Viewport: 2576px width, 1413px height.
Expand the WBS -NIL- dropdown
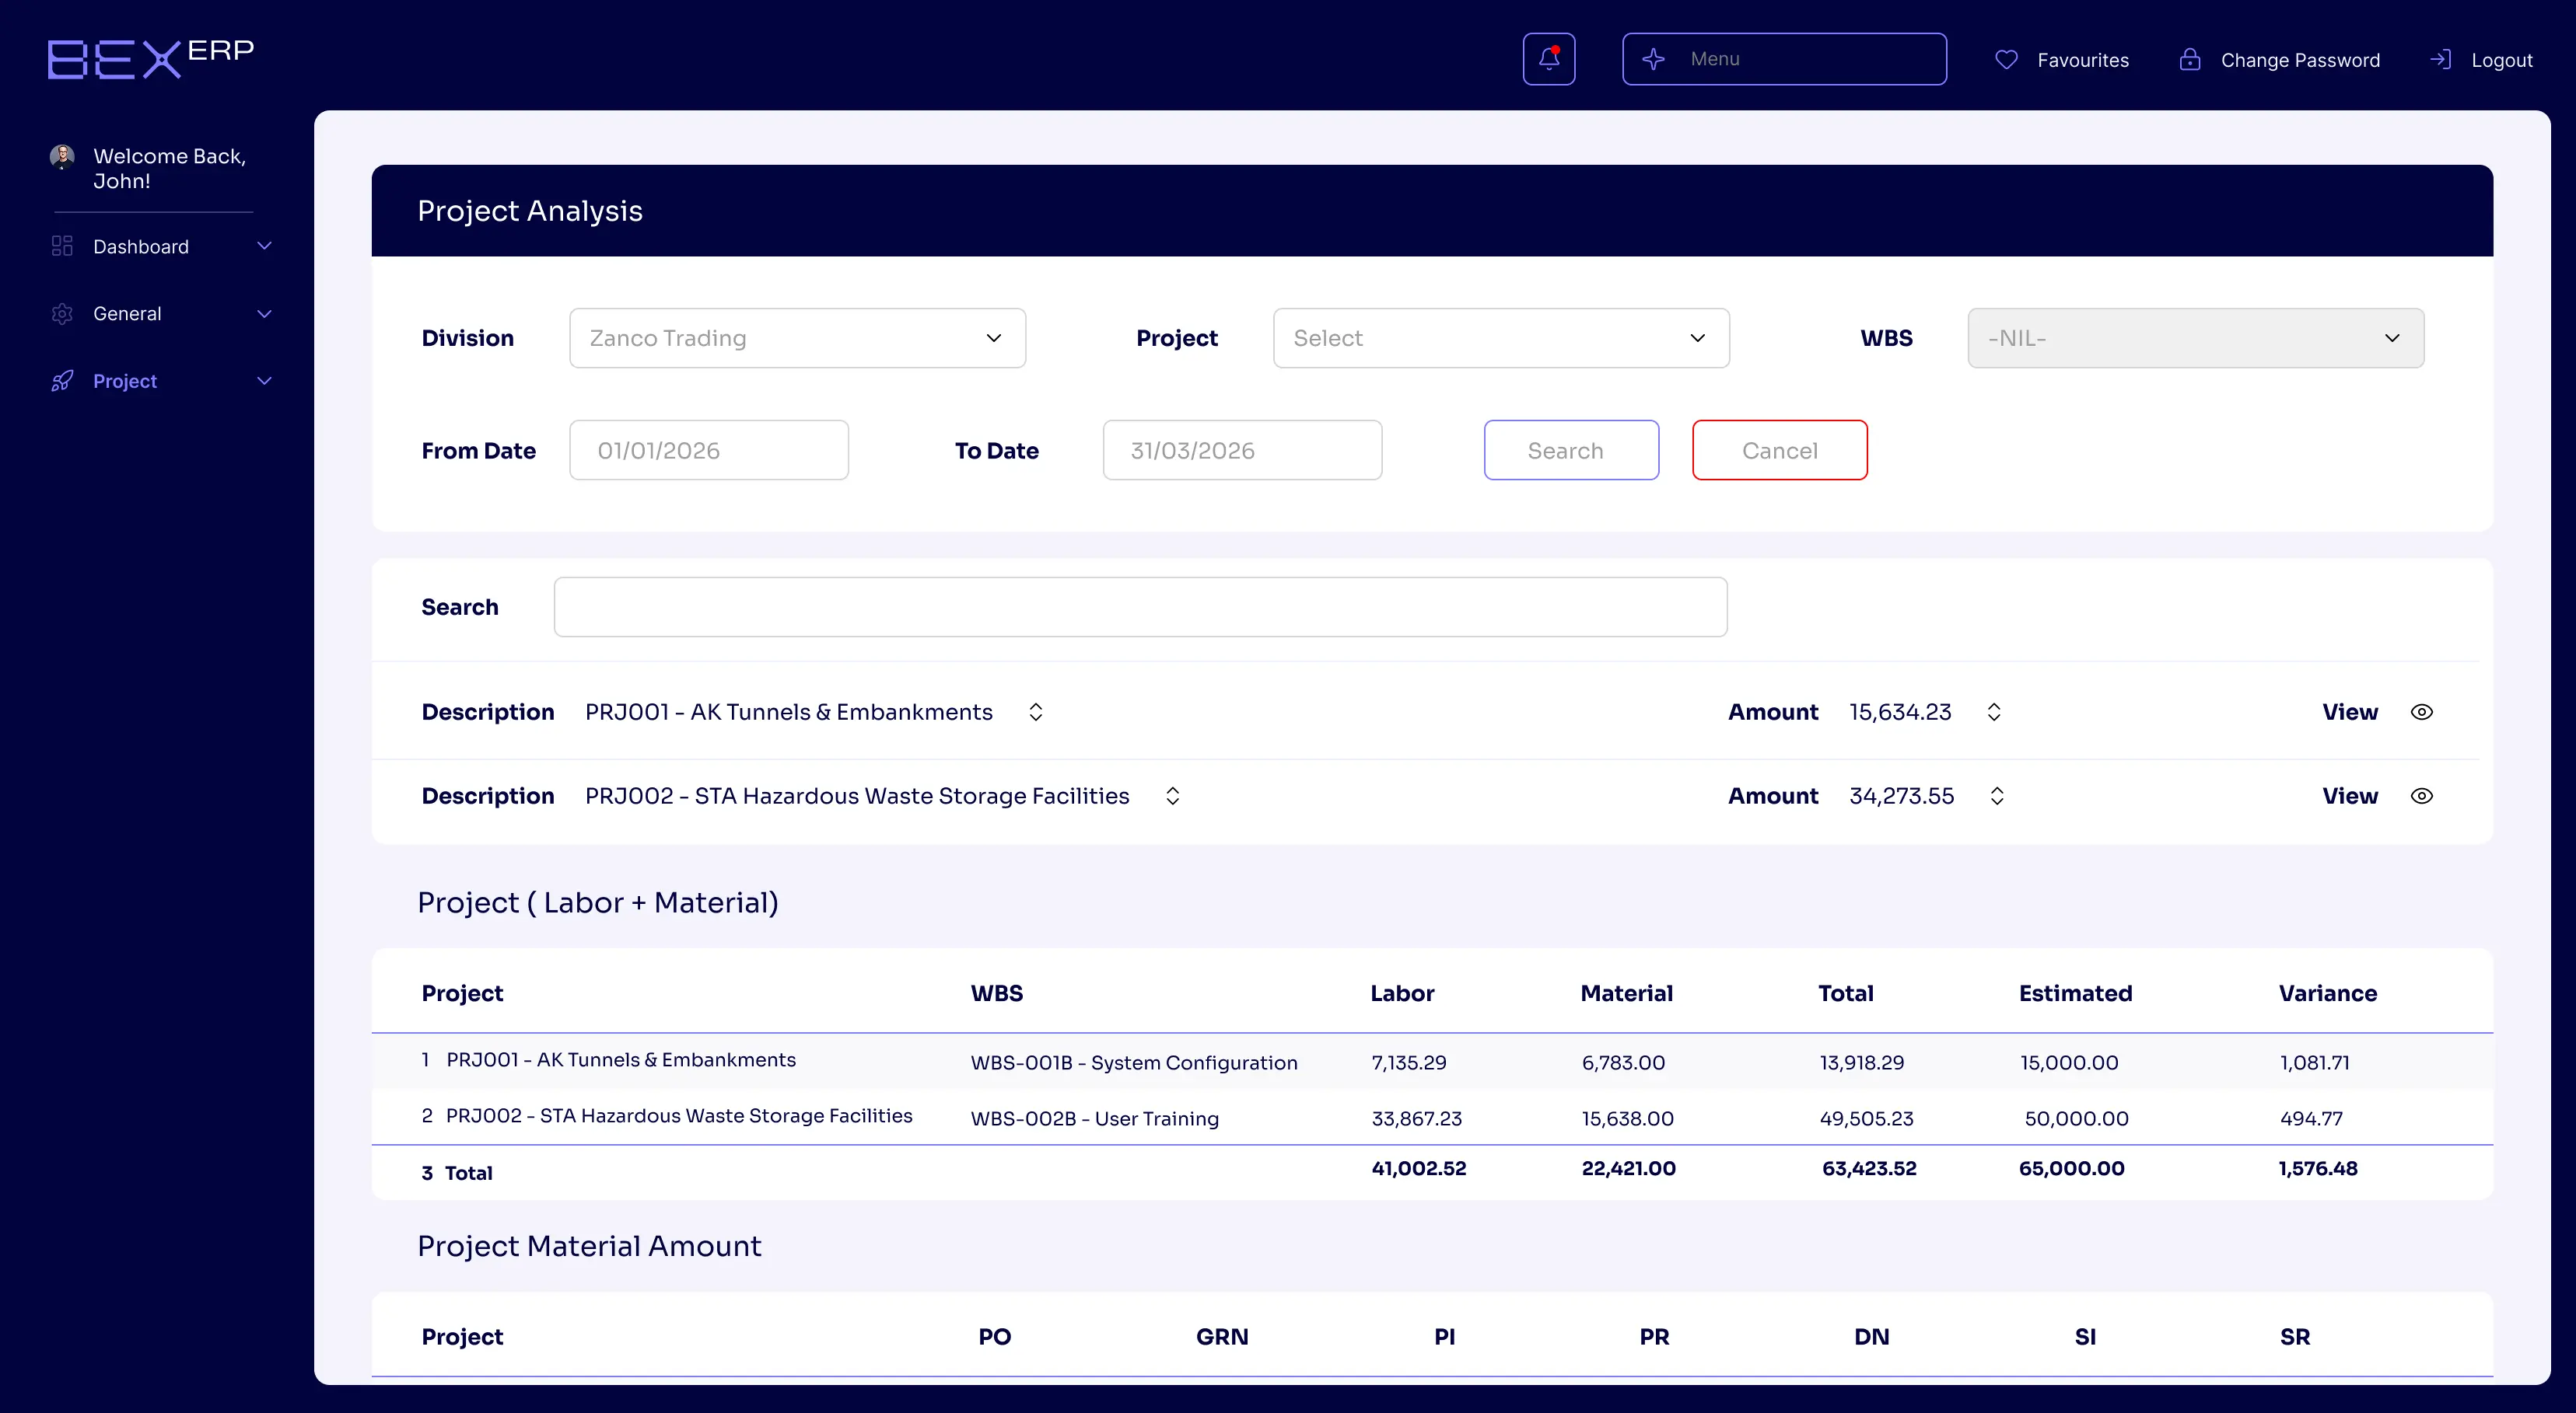pos(2195,338)
